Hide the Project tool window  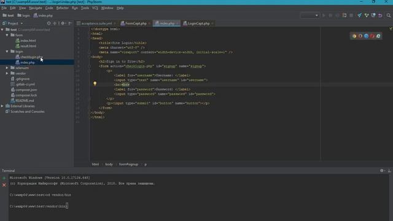pos(70,23)
